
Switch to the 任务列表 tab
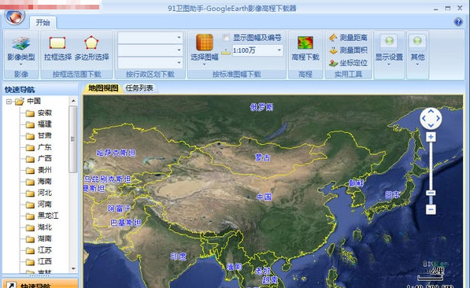coord(139,88)
